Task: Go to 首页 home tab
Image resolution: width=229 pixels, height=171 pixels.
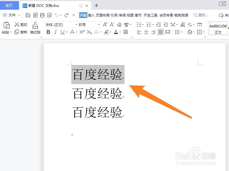Action: click(9, 5)
